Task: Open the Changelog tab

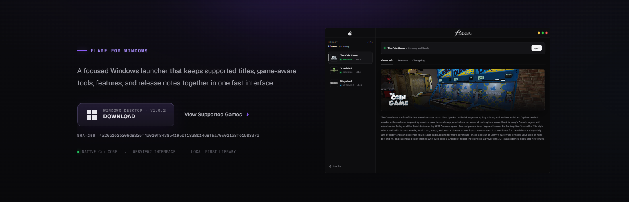Action: 418,60
